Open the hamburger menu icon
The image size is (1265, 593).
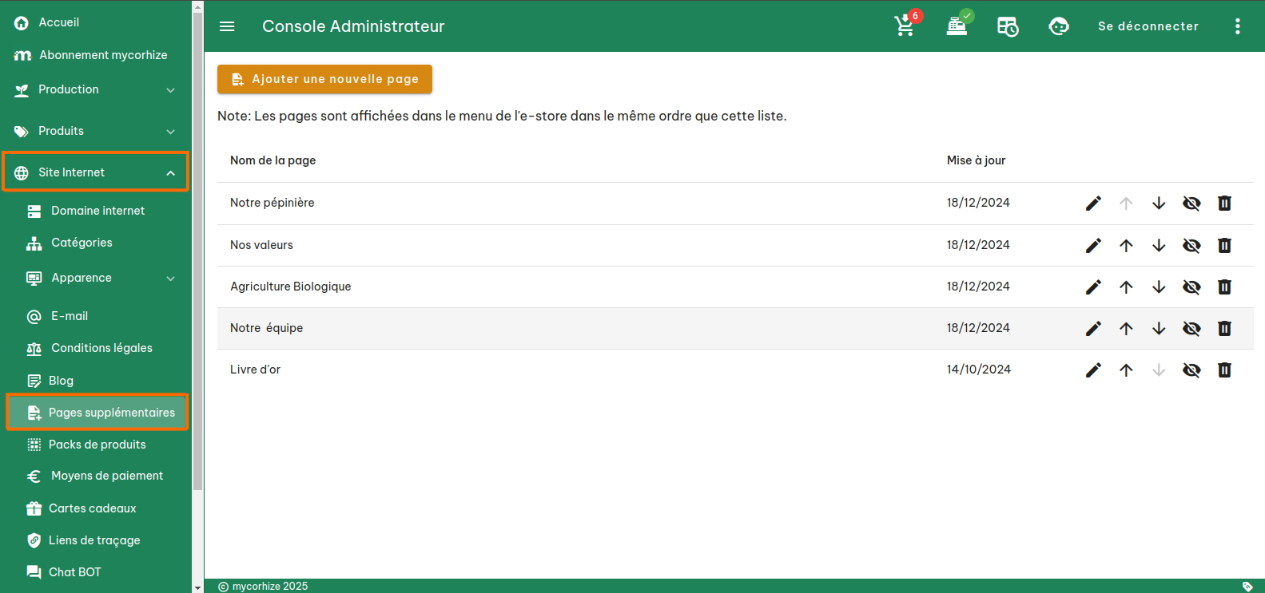tap(227, 26)
